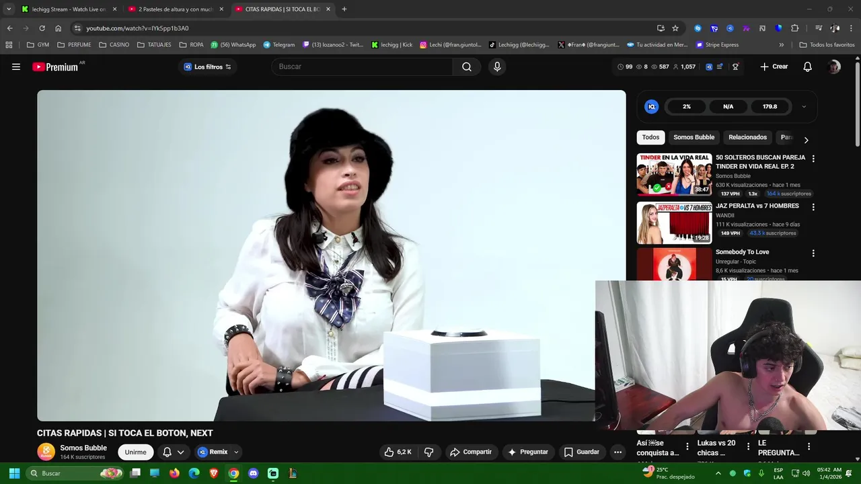Viewport: 861px width, 484px height.
Task: Like the video with thumbs-up 6,2 K
Action: tap(397, 452)
